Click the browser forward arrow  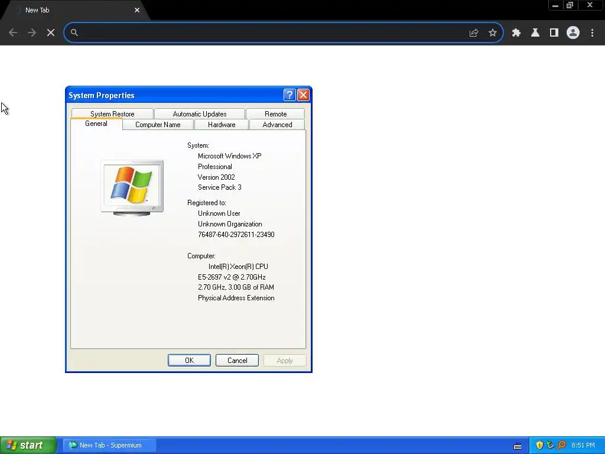pos(32,33)
